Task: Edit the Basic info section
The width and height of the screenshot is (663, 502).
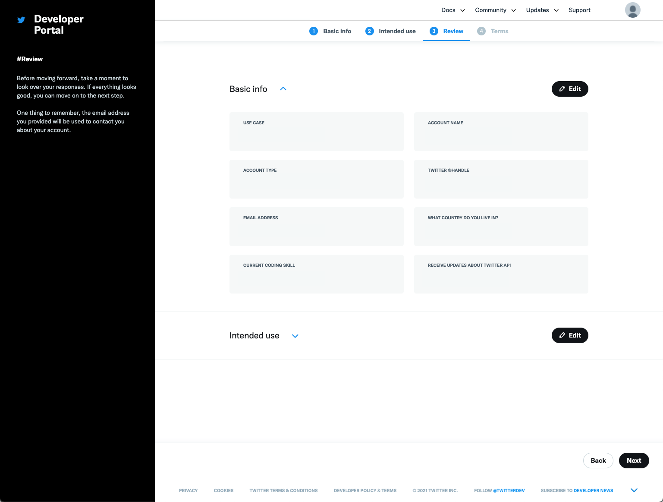Action: point(570,89)
